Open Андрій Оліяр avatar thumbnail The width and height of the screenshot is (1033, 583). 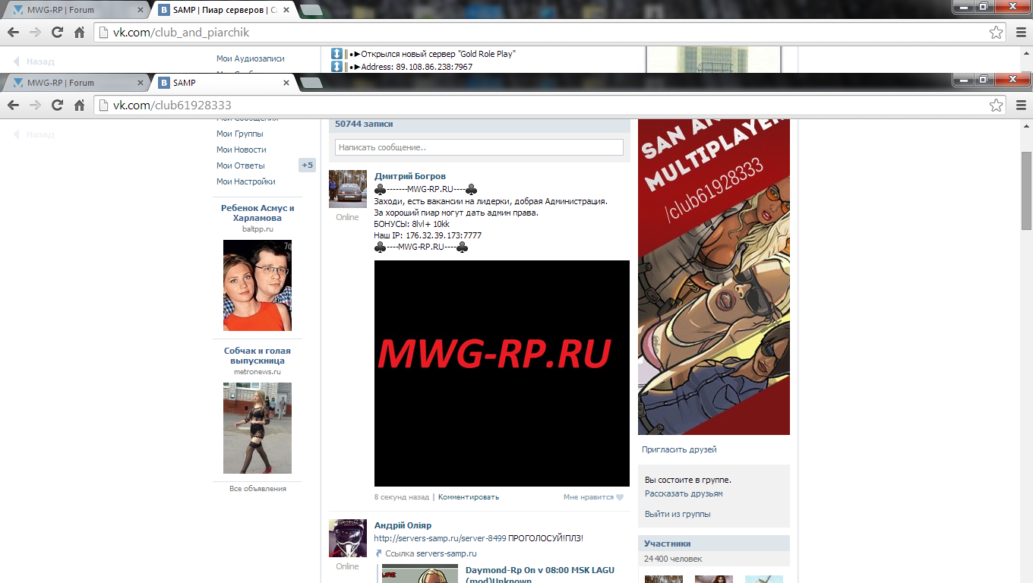(x=348, y=538)
